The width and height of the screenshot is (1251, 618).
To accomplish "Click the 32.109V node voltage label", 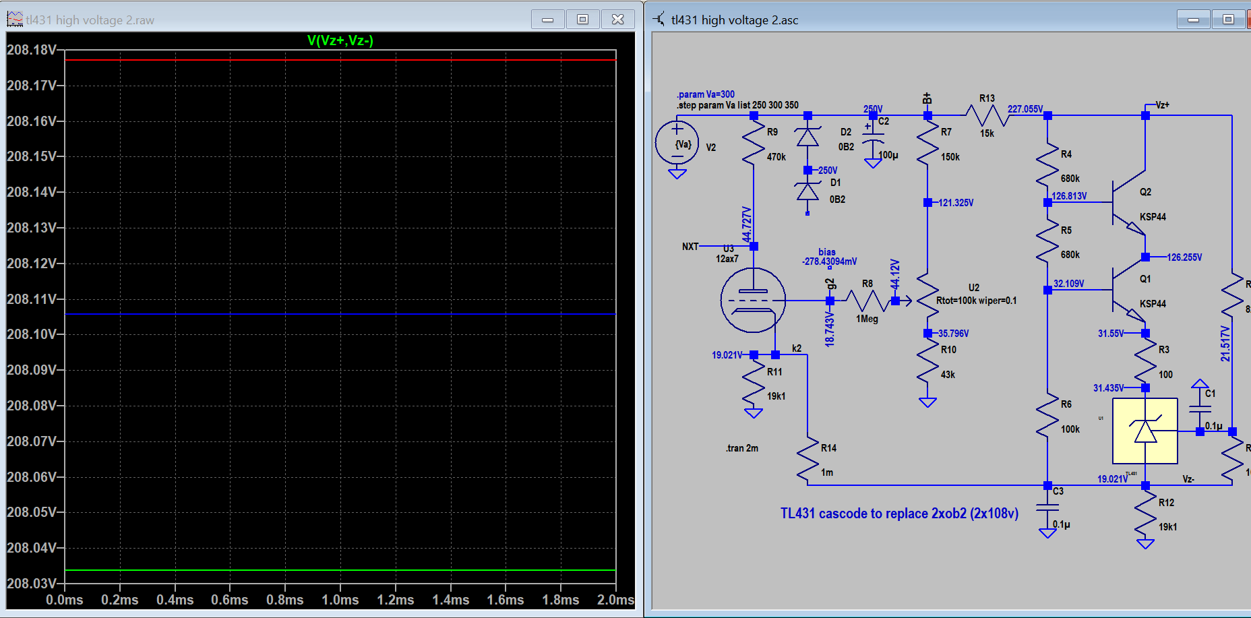I will point(1069,284).
